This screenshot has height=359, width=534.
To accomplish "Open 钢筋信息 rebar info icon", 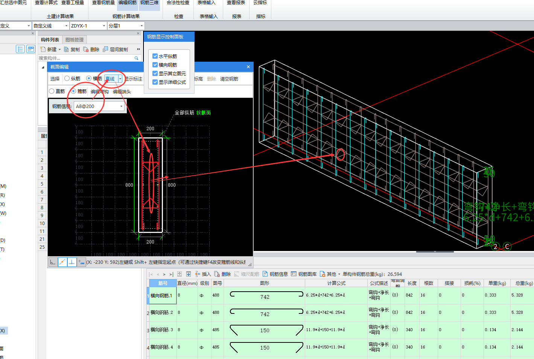I will tap(265, 274).
